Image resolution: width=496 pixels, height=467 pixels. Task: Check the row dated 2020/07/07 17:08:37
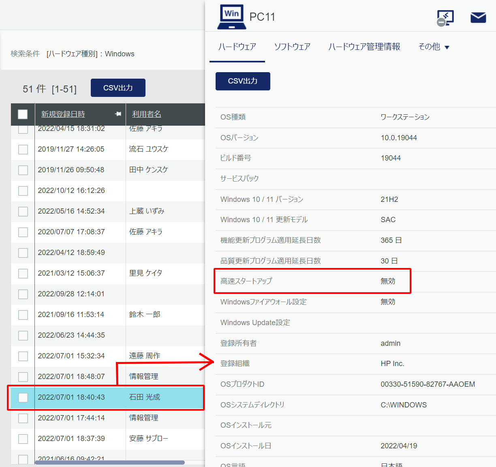(23, 232)
